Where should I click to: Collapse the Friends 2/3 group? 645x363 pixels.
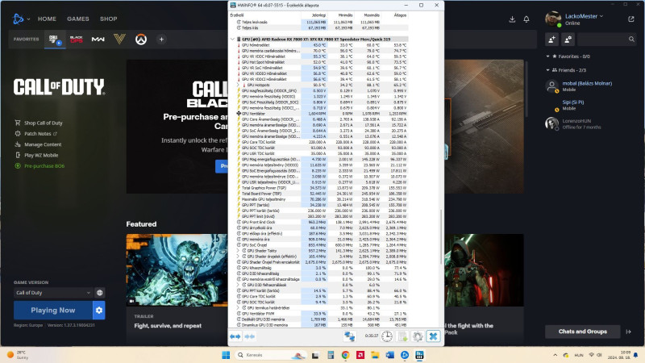547,70
